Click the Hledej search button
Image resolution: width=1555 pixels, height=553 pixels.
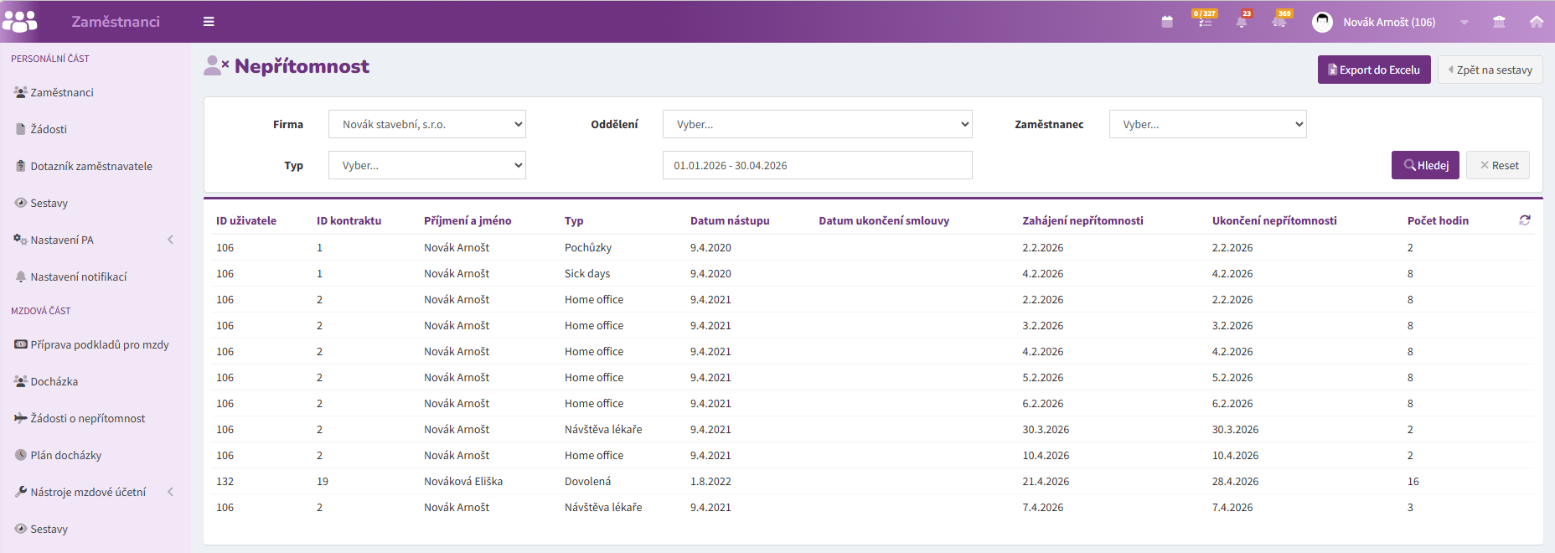pos(1425,165)
